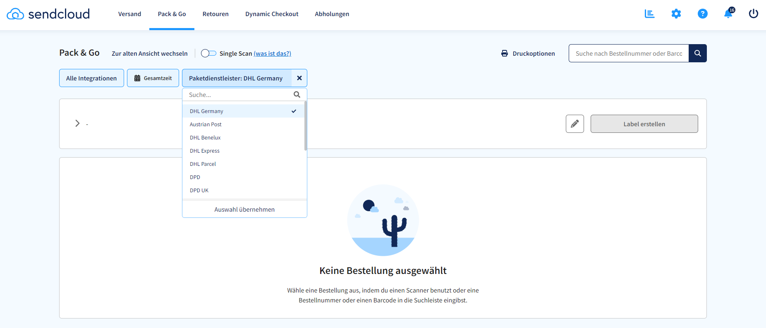Select Austrian Post carrier

pos(244,124)
